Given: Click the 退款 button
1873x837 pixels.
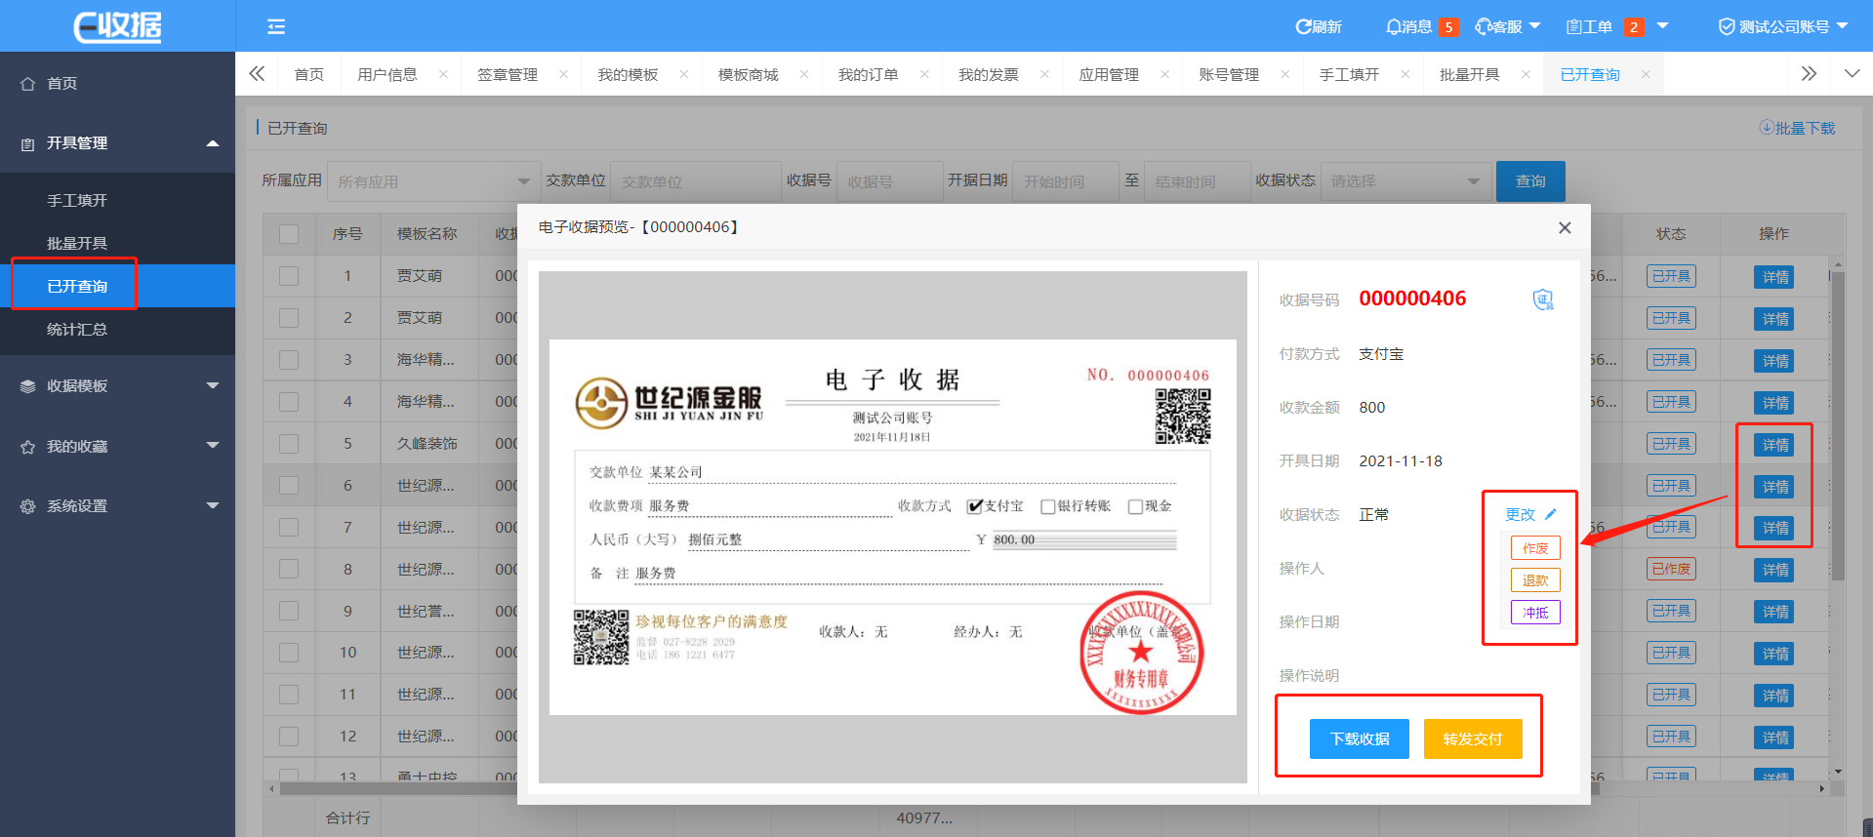Looking at the screenshot, I should pos(1535,580).
